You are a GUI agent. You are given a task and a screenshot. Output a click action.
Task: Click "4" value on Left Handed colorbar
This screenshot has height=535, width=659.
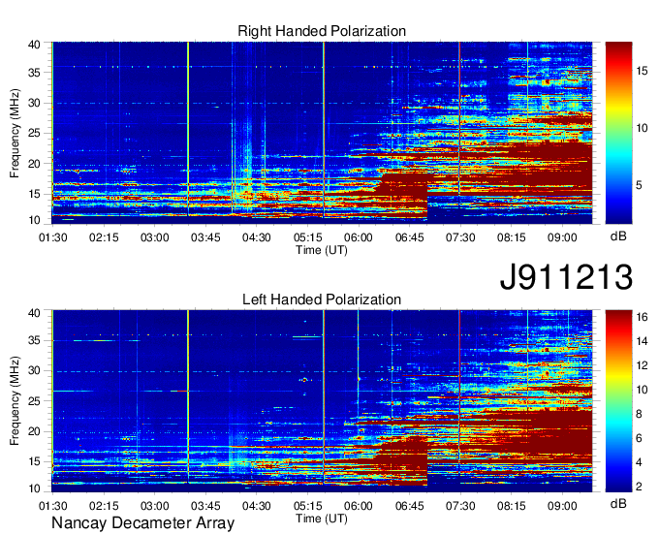[x=639, y=462]
